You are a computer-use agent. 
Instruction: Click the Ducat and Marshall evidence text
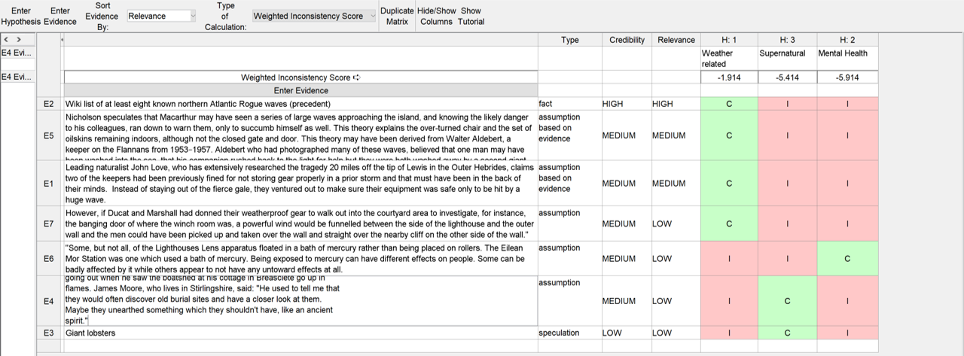click(300, 224)
